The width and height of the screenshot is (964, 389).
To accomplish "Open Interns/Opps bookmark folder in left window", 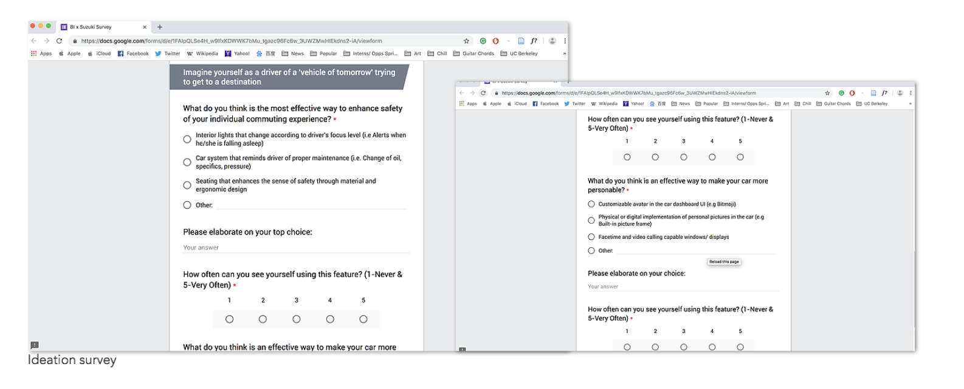I will coord(371,53).
